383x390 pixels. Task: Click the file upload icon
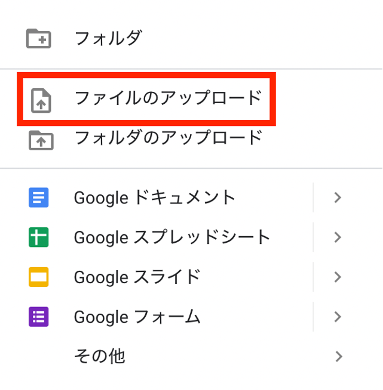[41, 100]
